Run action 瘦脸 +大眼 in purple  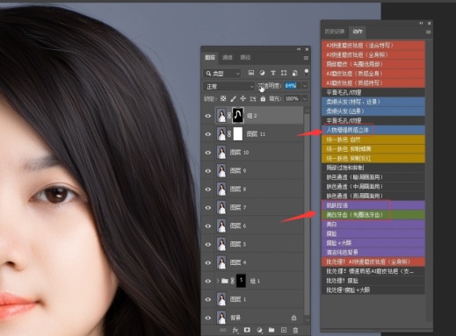coord(373,243)
